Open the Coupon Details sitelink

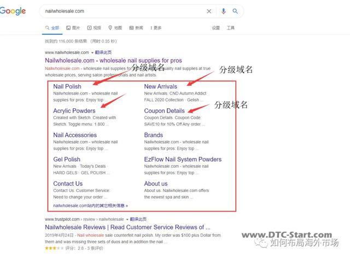[x=164, y=111]
